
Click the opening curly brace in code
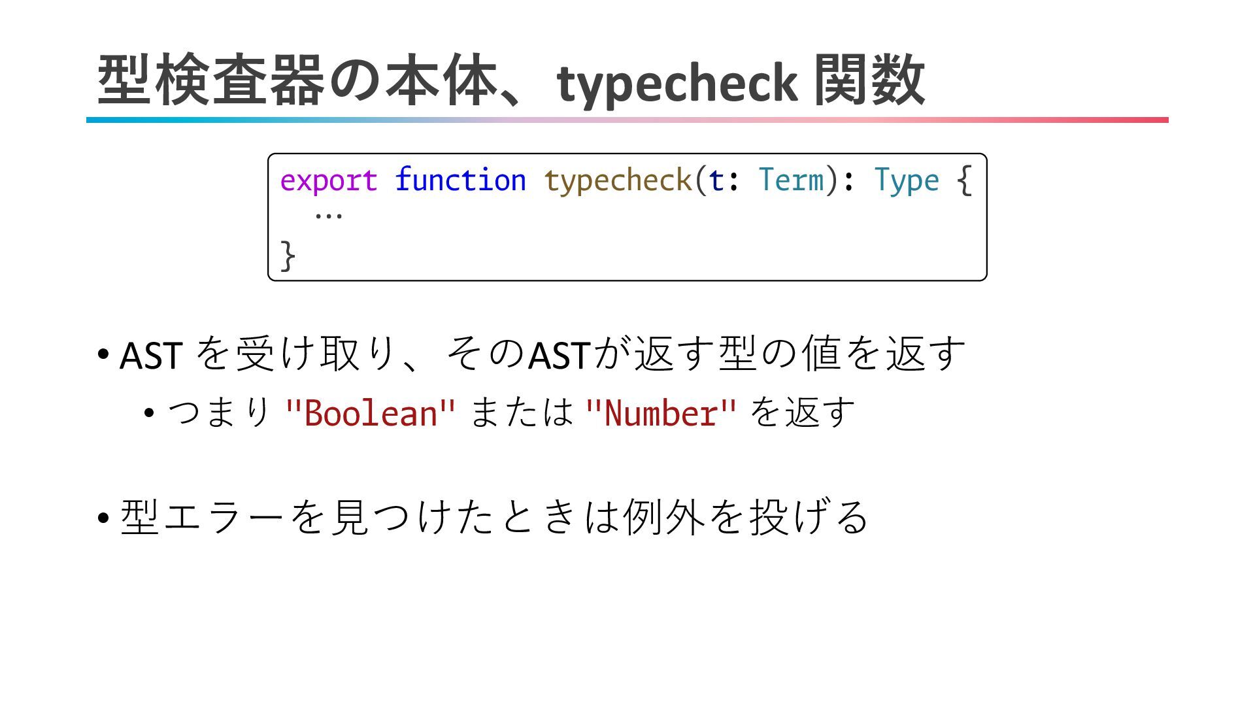(x=964, y=180)
